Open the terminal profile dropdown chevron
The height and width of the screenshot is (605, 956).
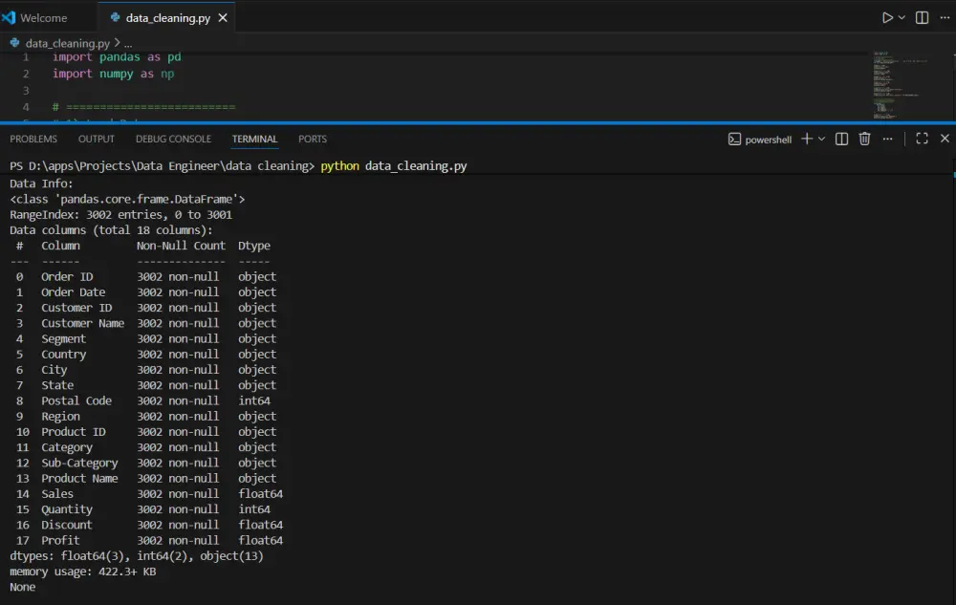click(820, 139)
